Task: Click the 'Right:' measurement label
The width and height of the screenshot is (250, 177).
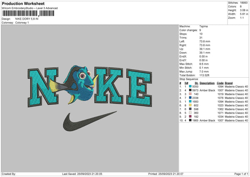Action: tap(183, 45)
